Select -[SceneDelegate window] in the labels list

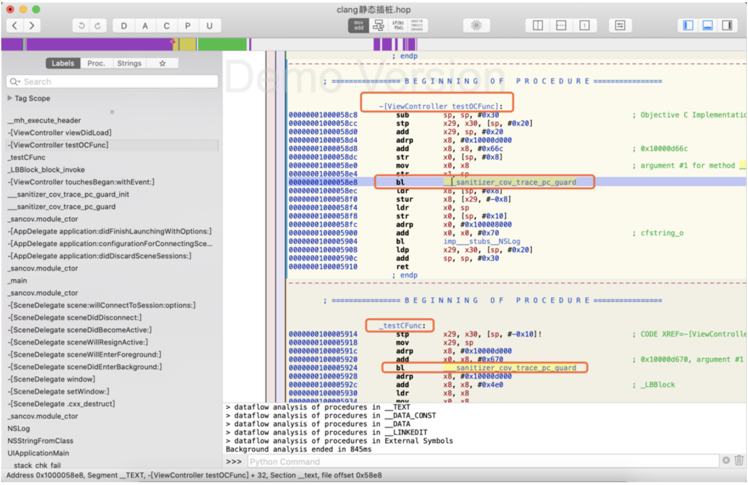coord(52,379)
